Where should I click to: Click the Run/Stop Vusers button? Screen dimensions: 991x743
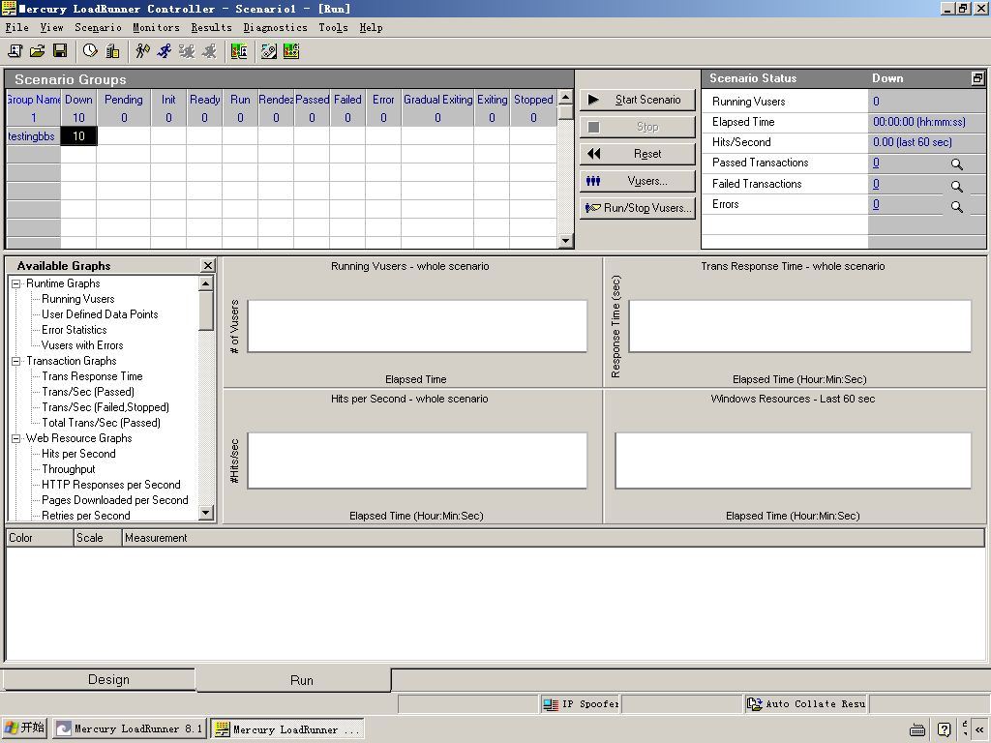pos(638,208)
